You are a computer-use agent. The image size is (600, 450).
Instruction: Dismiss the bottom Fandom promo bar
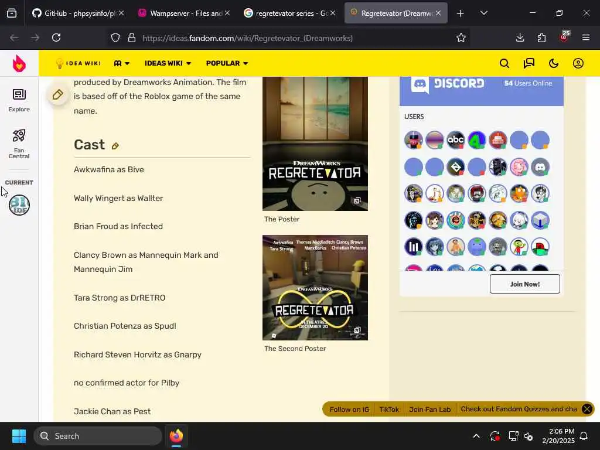tap(587, 409)
